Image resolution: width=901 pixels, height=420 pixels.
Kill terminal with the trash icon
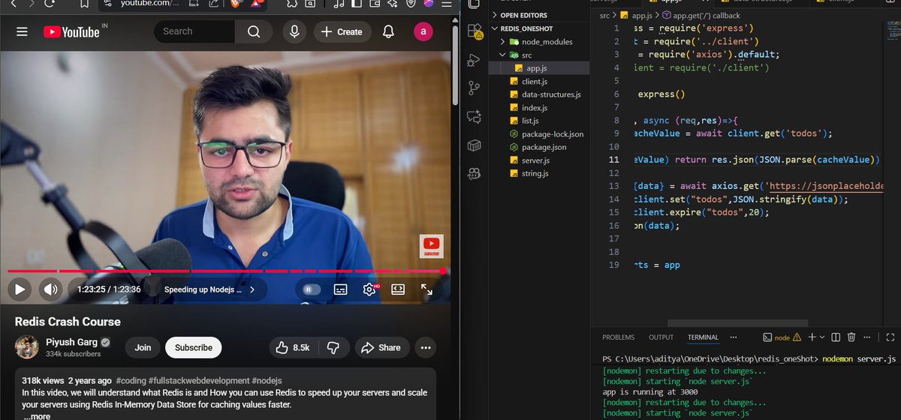851,337
